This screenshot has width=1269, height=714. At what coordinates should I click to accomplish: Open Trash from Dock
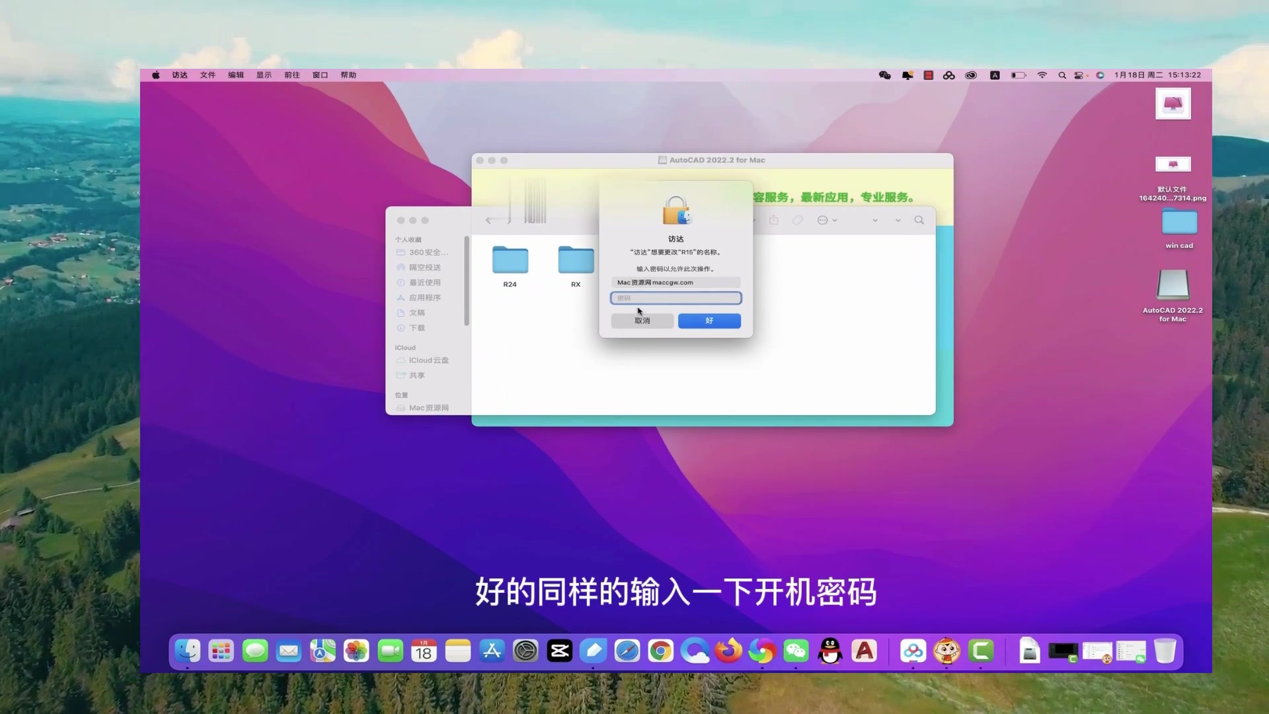tap(1165, 651)
